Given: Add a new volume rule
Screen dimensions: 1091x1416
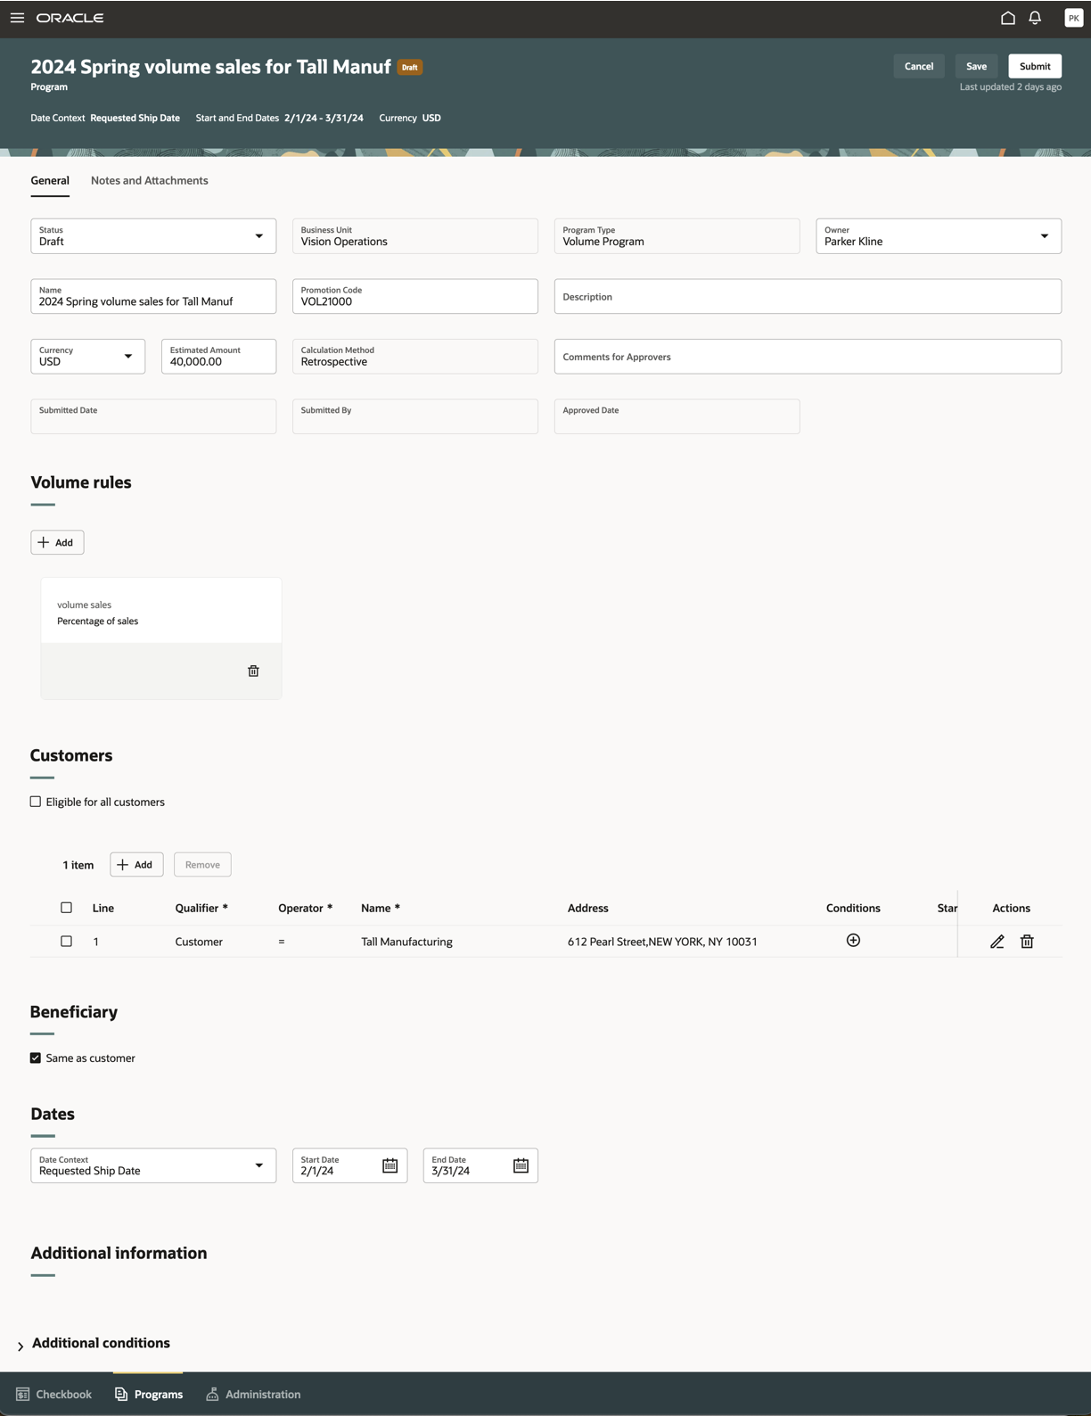Looking at the screenshot, I should click(x=57, y=542).
